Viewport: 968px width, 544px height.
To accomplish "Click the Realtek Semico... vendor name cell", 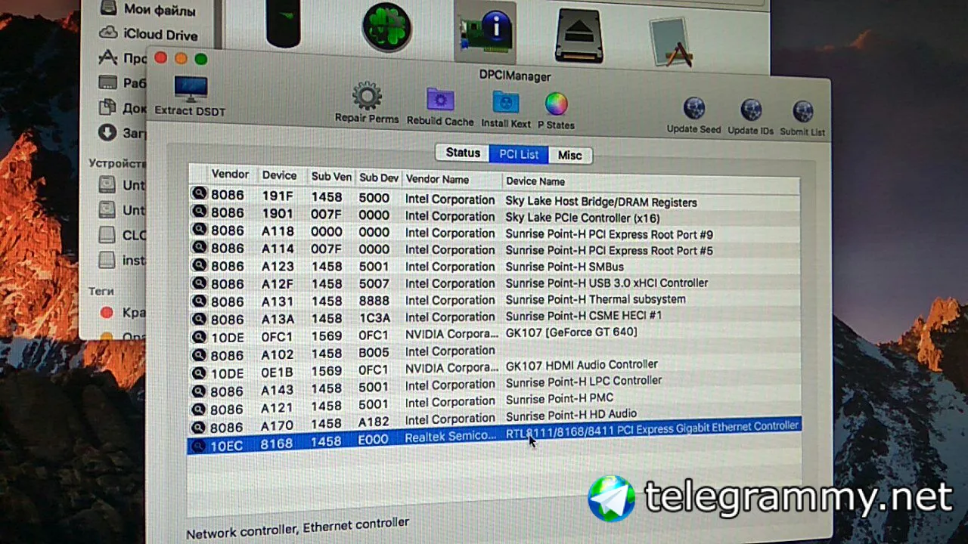I will [x=451, y=437].
